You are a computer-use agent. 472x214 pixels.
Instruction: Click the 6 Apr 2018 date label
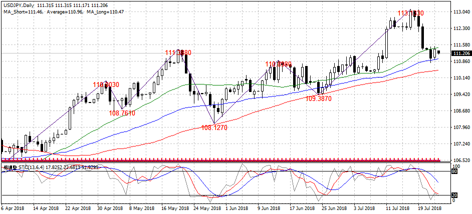coord(14,207)
